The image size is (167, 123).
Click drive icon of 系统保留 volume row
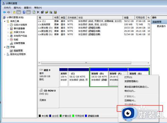pyautogui.click(x=40, y=24)
